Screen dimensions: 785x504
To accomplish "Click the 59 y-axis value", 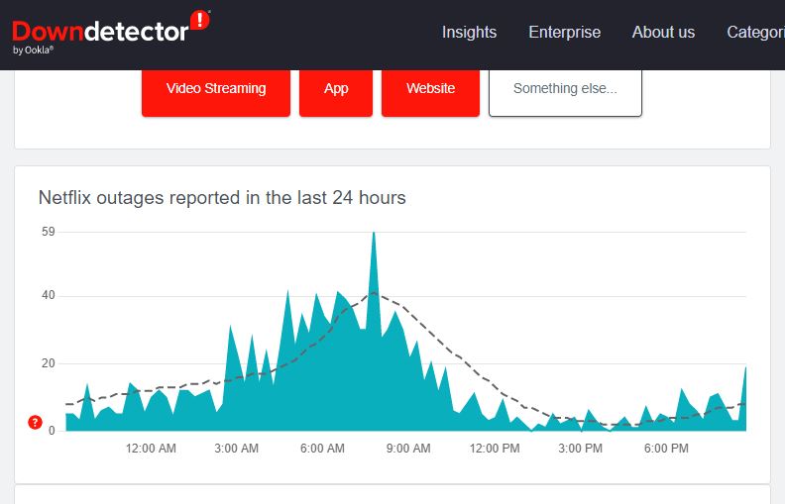I will click(48, 232).
